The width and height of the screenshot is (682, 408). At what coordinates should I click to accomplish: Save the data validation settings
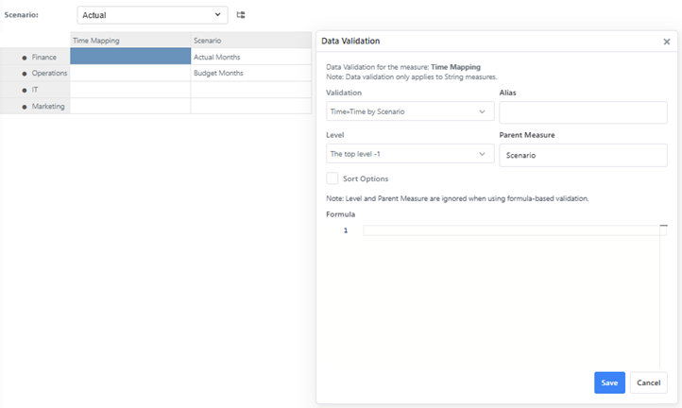click(x=609, y=382)
